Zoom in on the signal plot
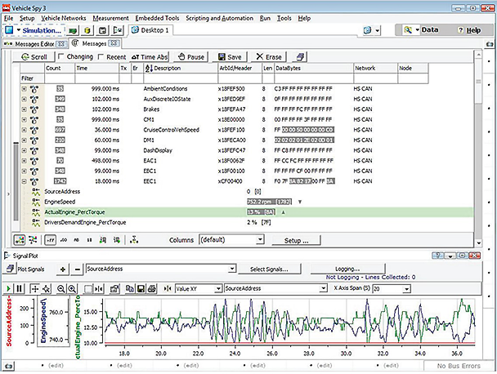Image resolution: width=497 pixels, height=374 pixels. pyautogui.click(x=72, y=288)
